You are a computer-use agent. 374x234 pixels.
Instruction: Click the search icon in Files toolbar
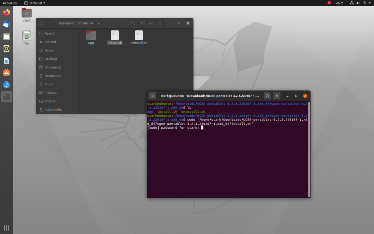[133, 23]
